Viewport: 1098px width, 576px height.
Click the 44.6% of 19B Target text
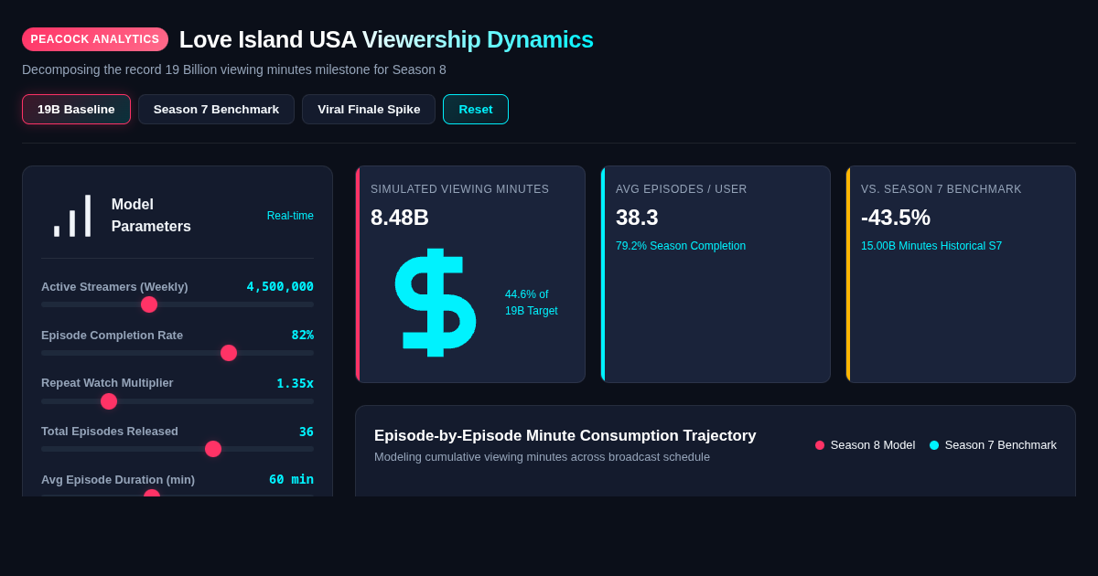(x=532, y=303)
